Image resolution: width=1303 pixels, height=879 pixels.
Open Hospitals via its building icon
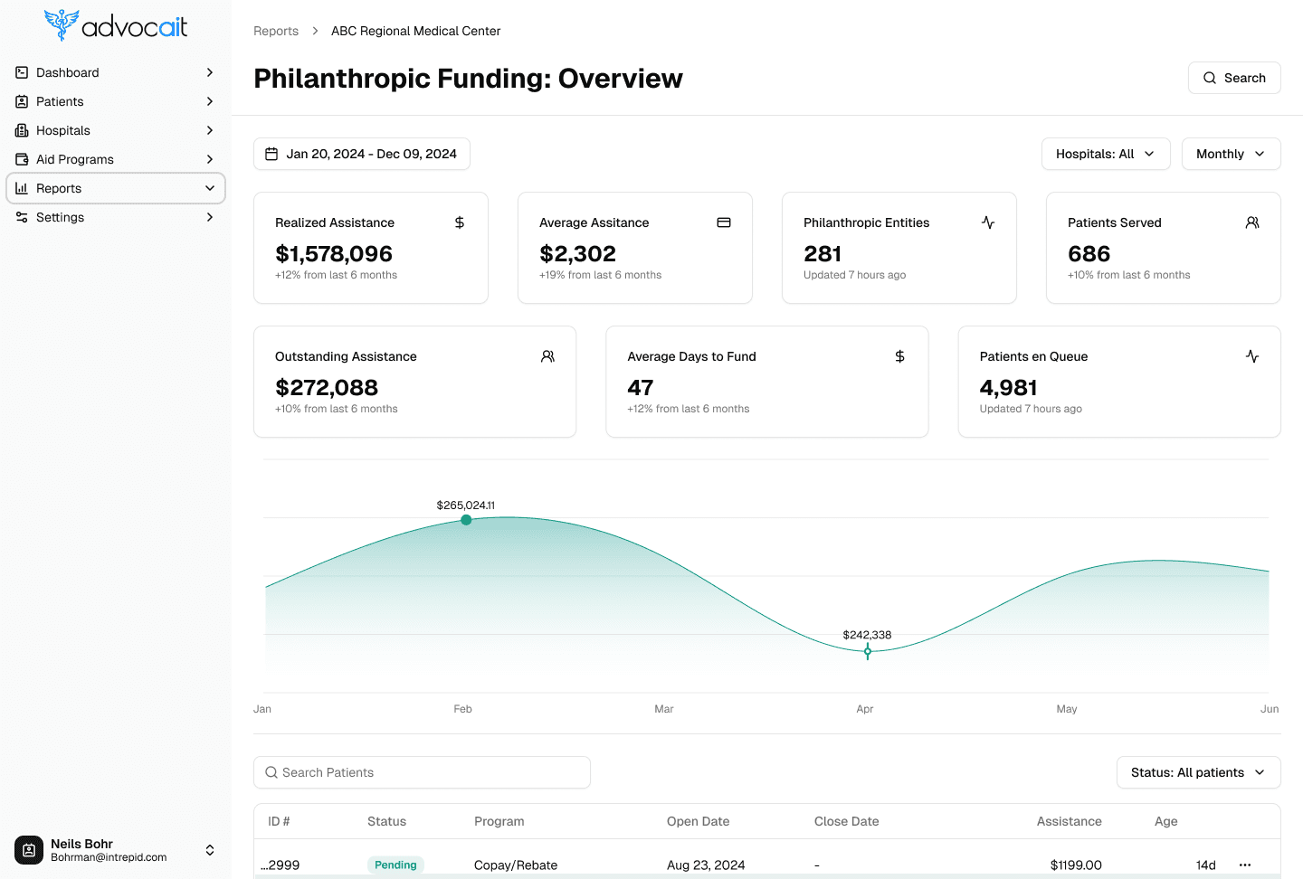(x=21, y=130)
